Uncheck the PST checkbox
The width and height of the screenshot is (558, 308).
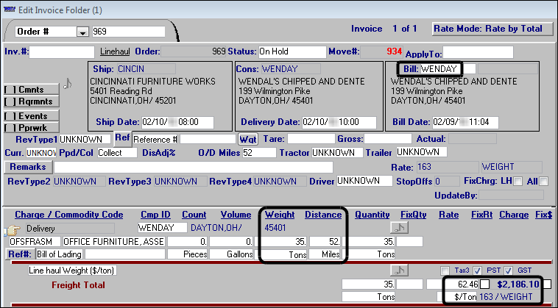pyautogui.click(x=478, y=271)
